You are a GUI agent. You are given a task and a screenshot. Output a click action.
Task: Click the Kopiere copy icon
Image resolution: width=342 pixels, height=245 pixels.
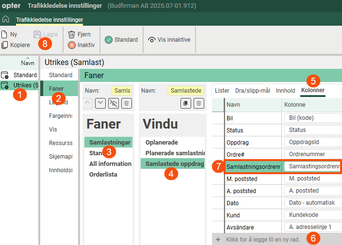4,45
